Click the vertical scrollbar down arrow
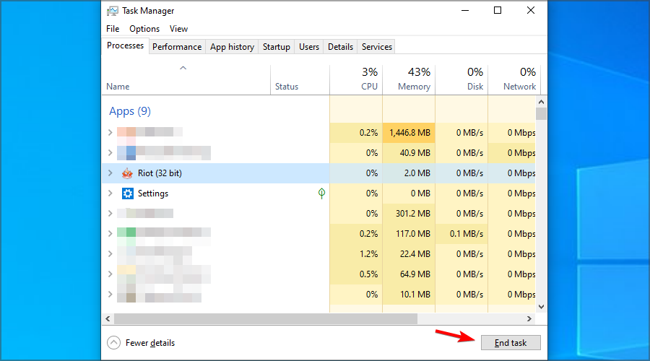This screenshot has height=361, width=650. [x=541, y=307]
